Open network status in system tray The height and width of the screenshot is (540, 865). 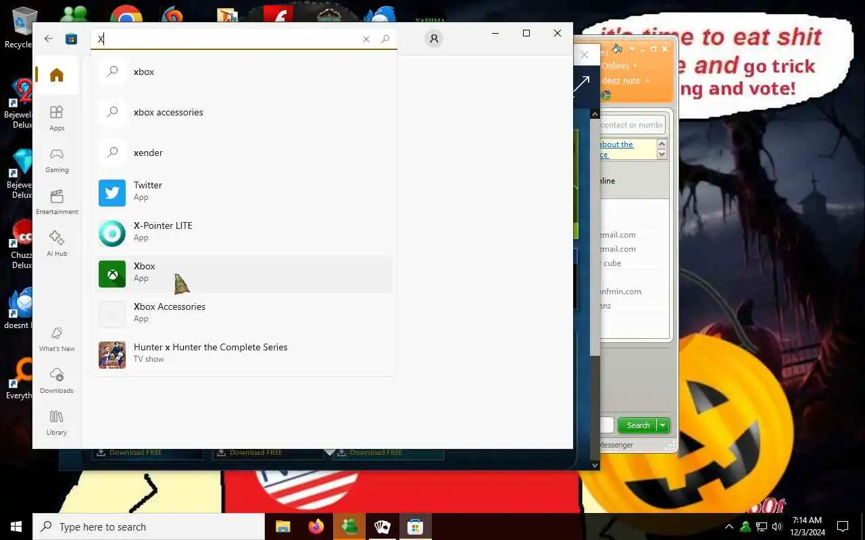pos(762,526)
